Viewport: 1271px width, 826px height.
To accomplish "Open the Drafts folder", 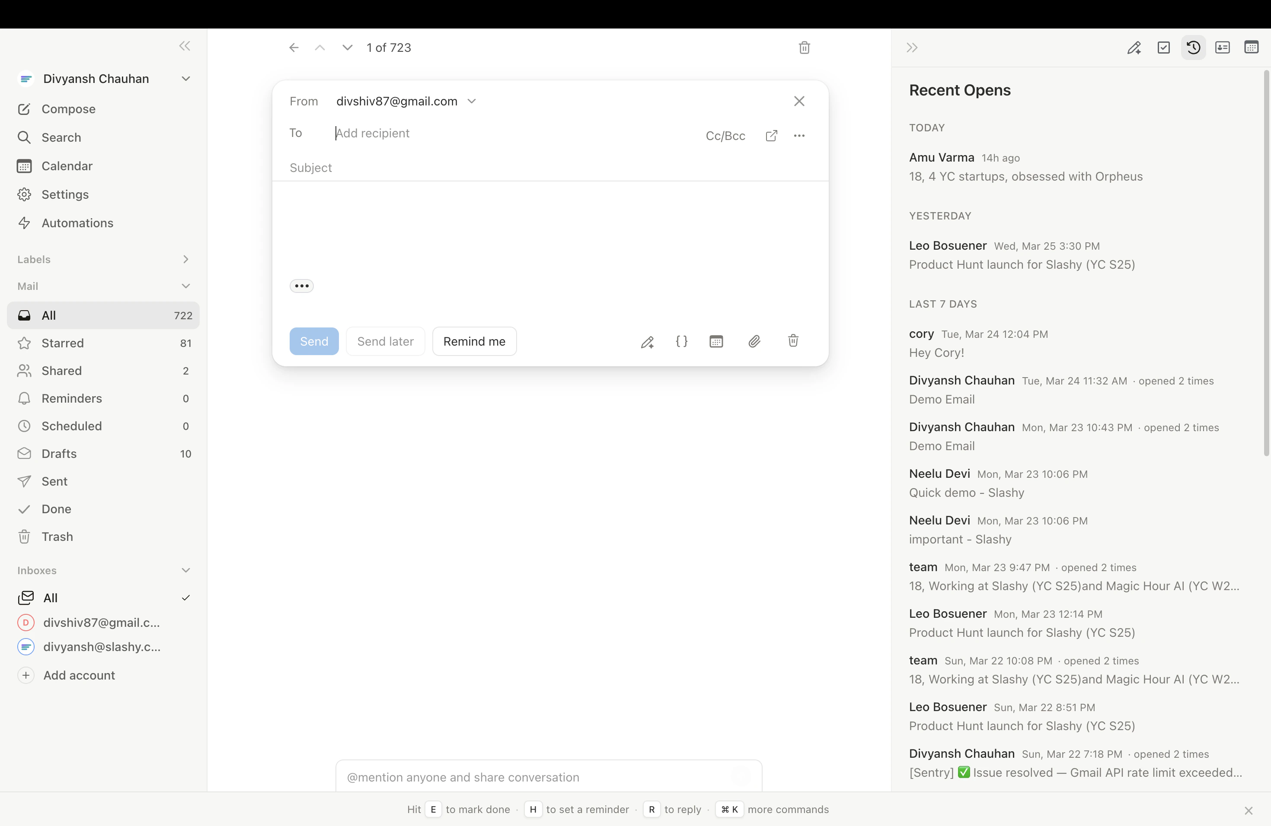I will (x=59, y=454).
